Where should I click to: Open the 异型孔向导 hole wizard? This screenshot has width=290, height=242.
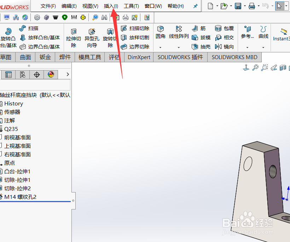click(92, 38)
